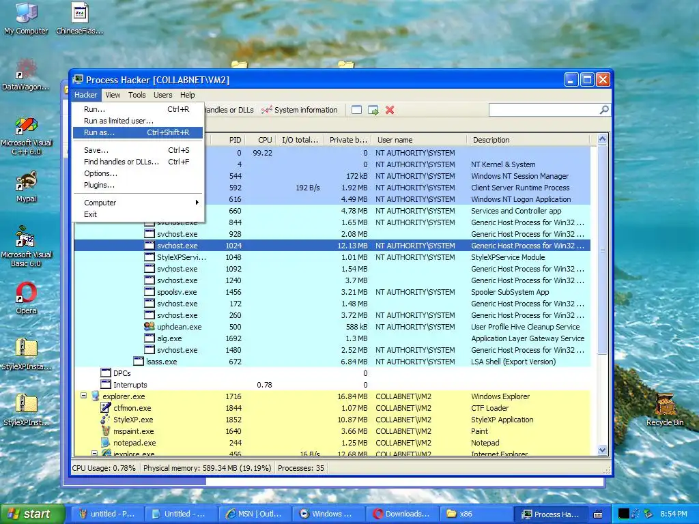The width and height of the screenshot is (699, 524).
Task: Click the red X kill window icon
Action: 390,110
